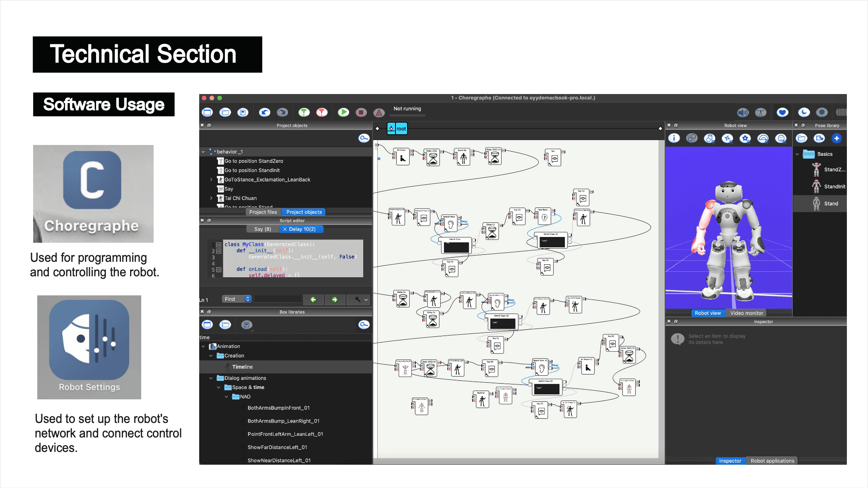Select the Say (8) script tab

click(x=263, y=229)
